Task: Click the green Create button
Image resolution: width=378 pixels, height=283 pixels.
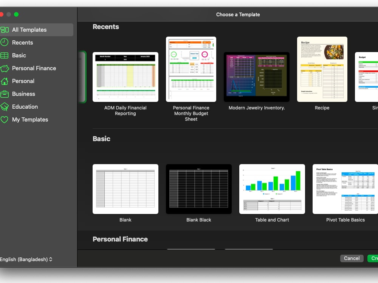Action: 373,258
